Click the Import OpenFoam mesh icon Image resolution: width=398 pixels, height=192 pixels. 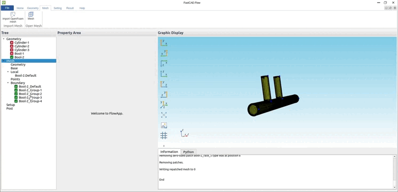coord(13,14)
